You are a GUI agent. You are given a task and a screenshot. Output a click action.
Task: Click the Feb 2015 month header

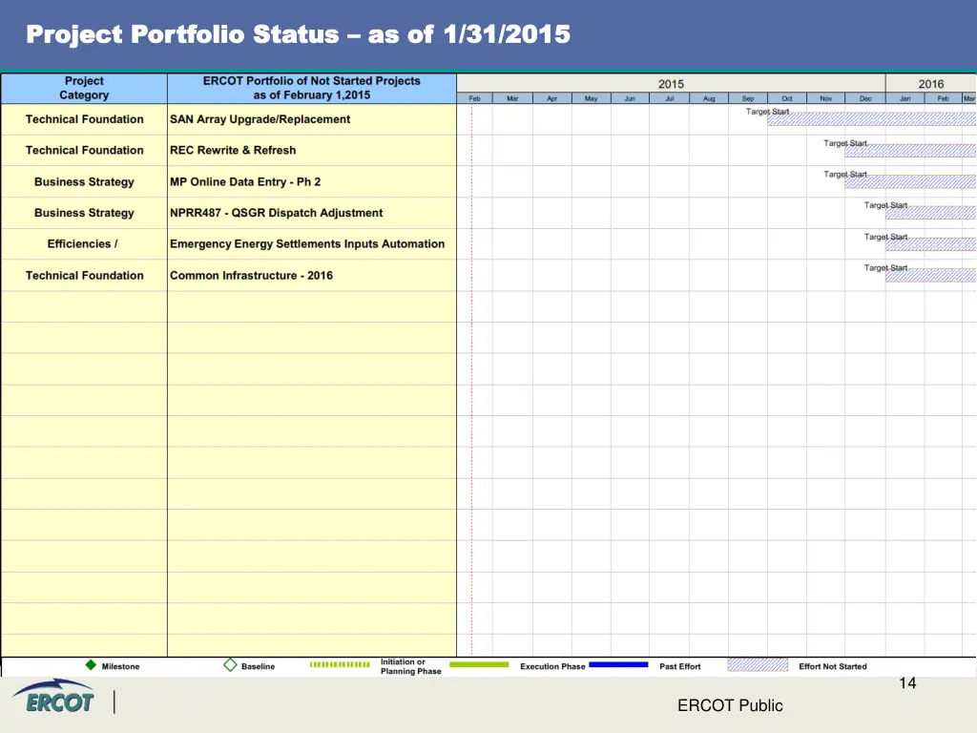pos(474,98)
